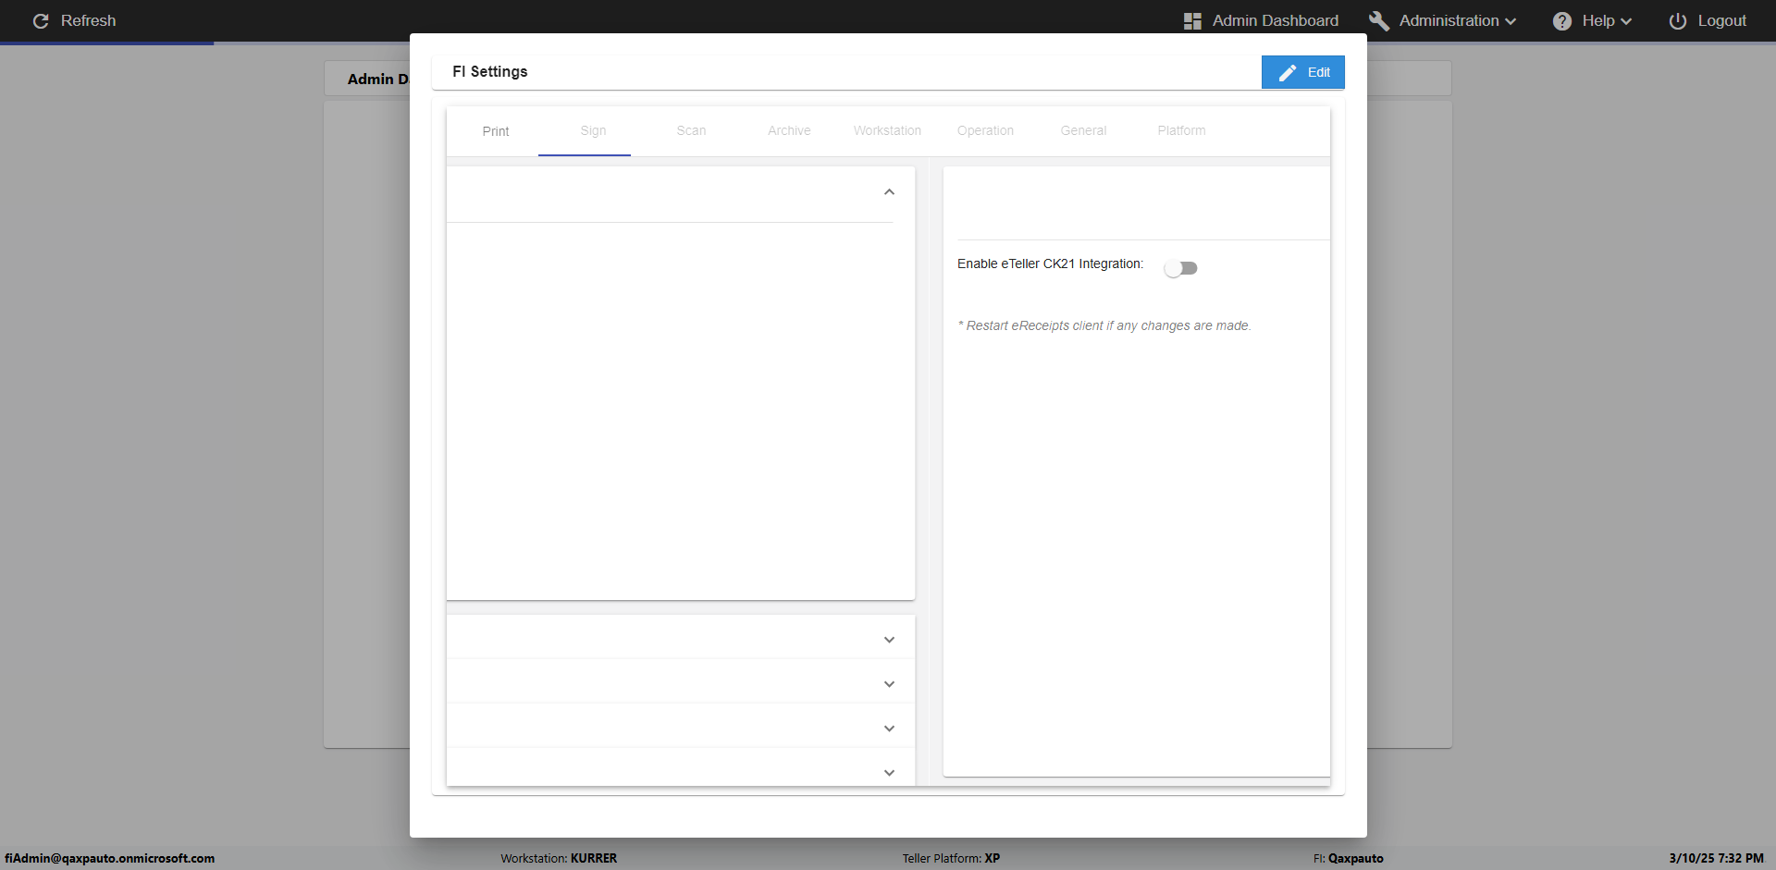Click the Refresh circular arrow icon
The height and width of the screenshot is (870, 1776).
point(41,20)
